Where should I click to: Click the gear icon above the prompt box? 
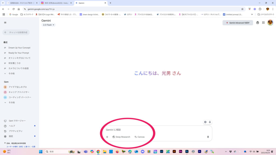[205, 122]
